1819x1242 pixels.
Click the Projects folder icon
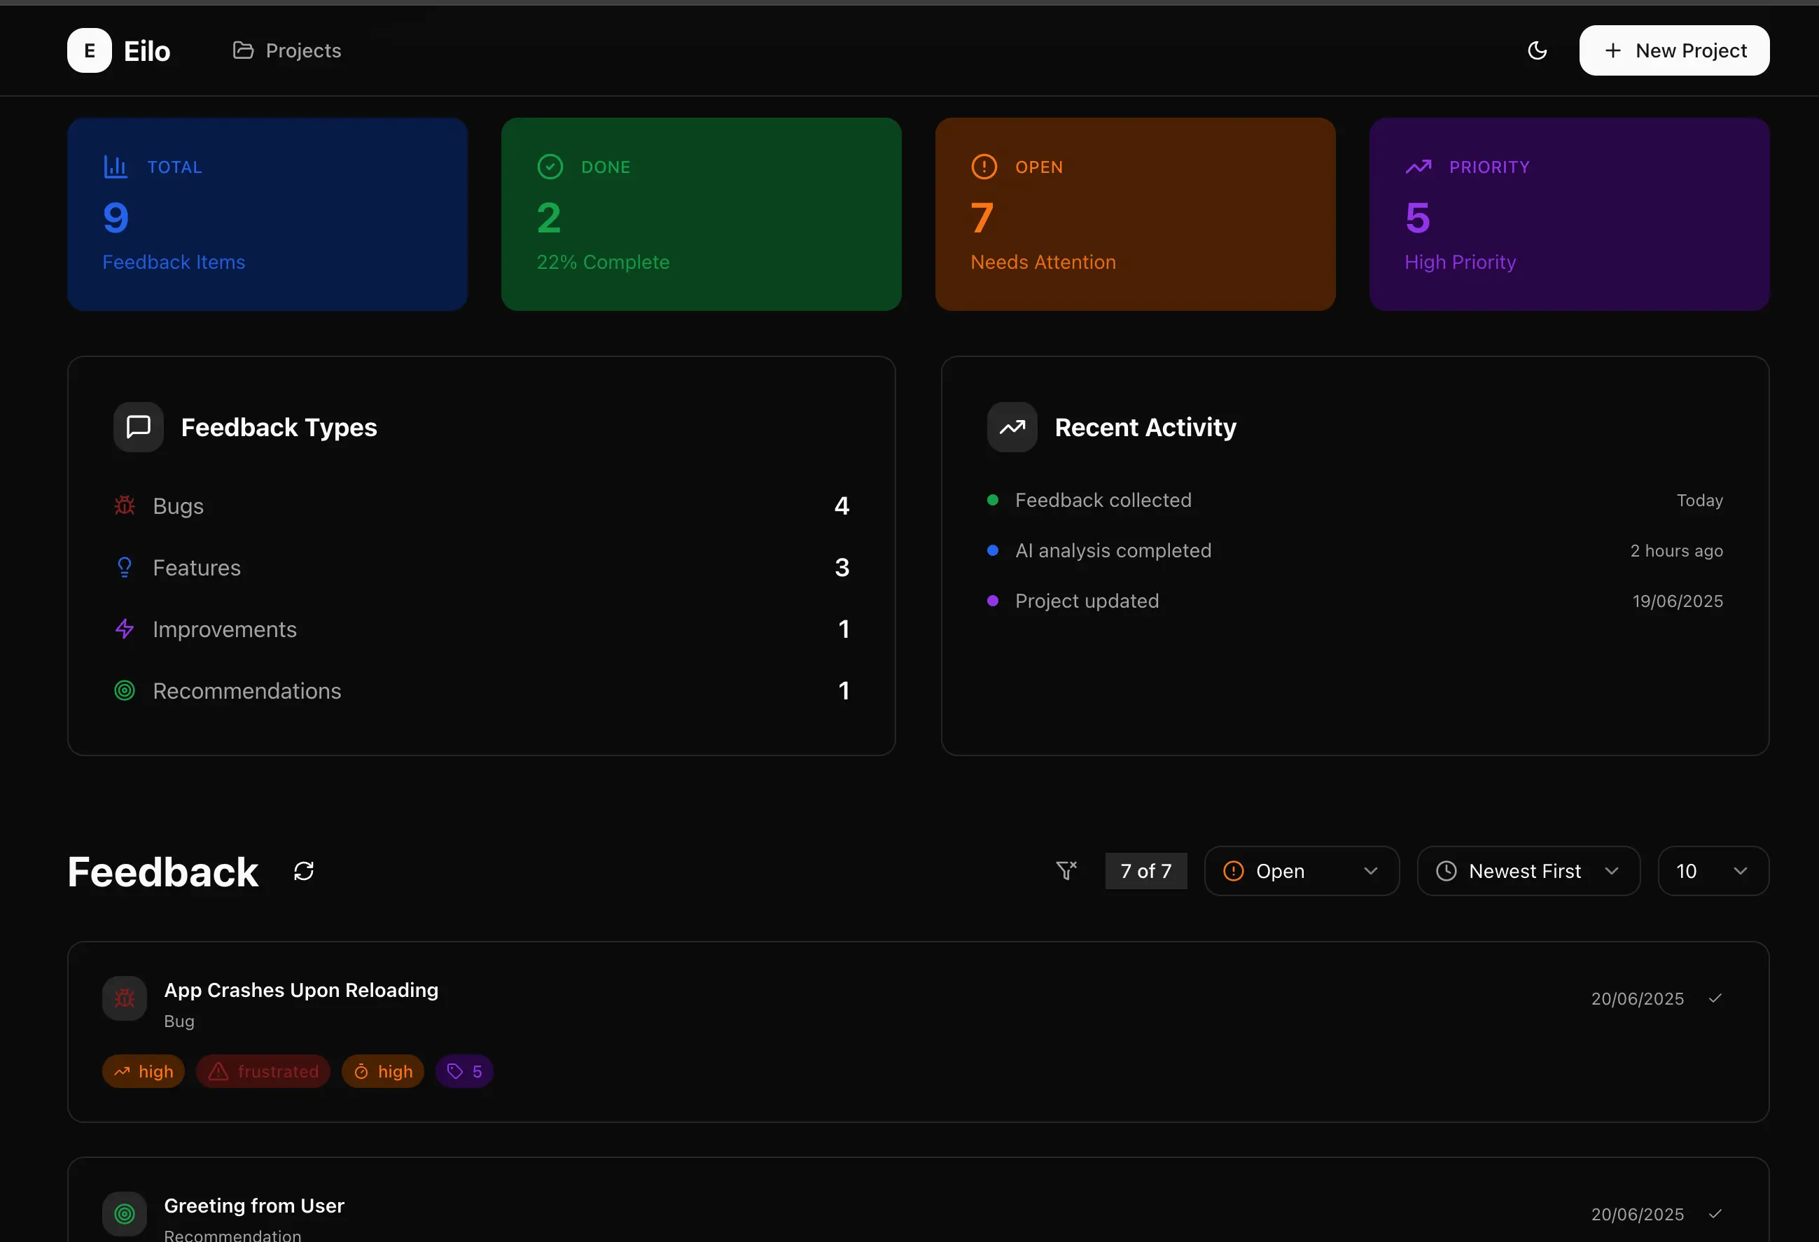coord(244,51)
